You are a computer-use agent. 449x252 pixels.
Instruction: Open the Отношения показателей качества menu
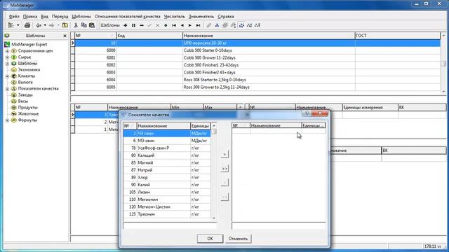click(x=128, y=17)
